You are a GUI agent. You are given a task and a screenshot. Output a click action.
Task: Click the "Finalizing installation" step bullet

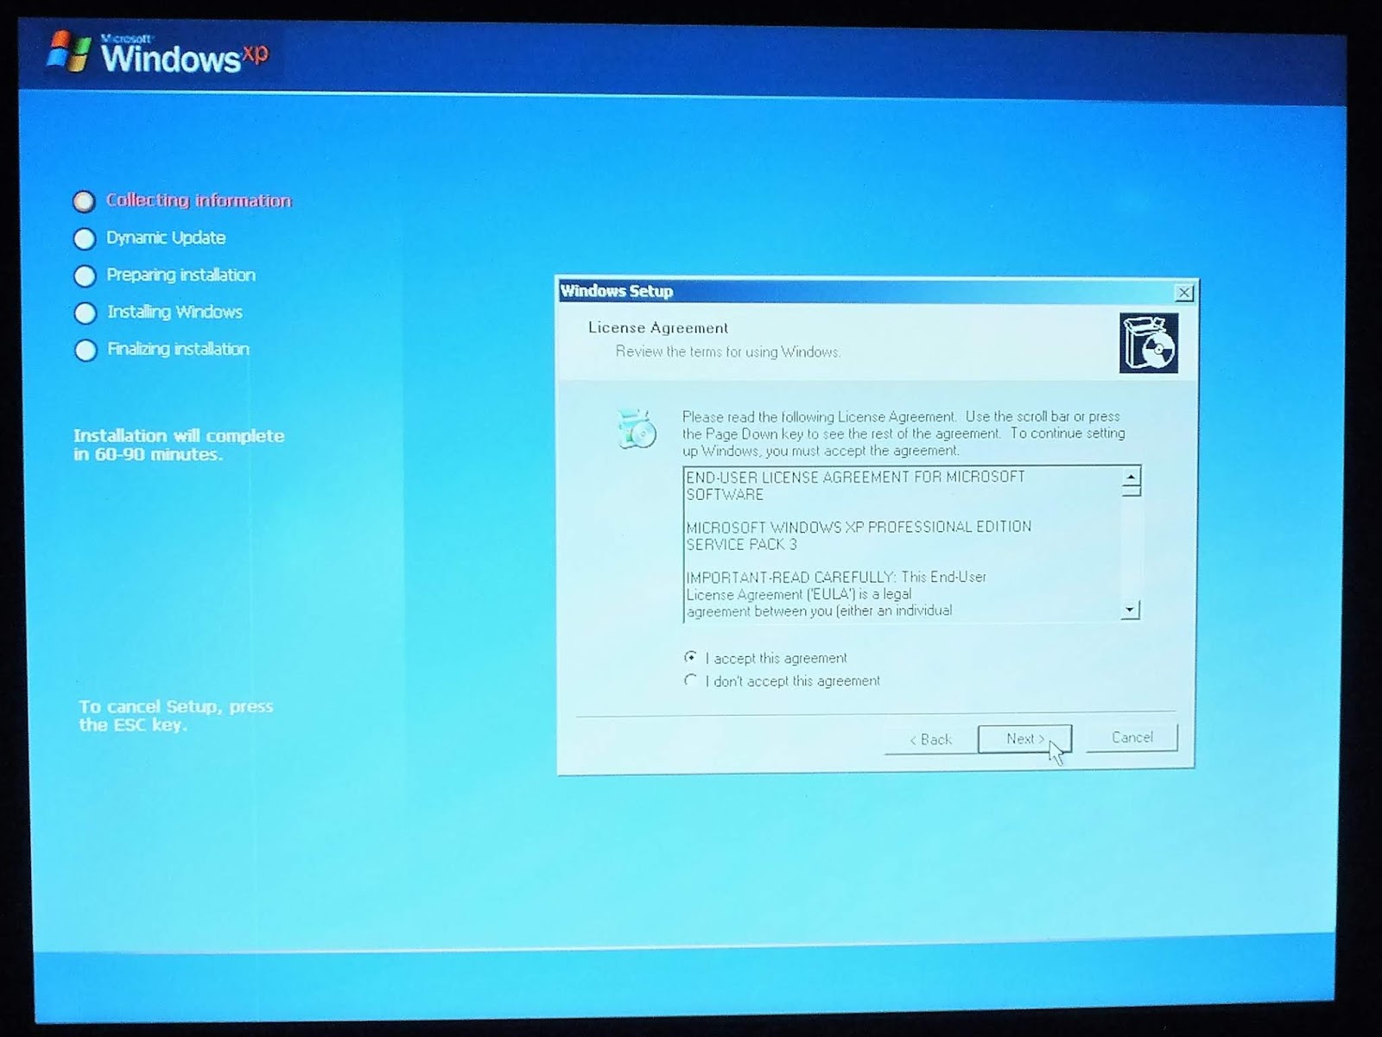(x=86, y=351)
